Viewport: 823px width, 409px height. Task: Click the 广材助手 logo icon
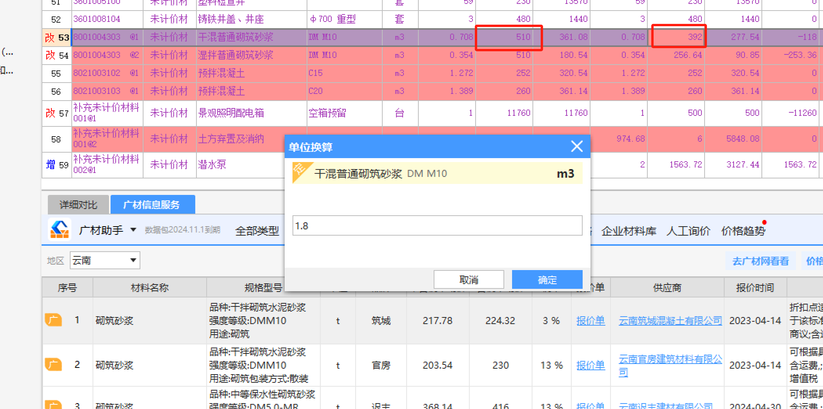60,229
